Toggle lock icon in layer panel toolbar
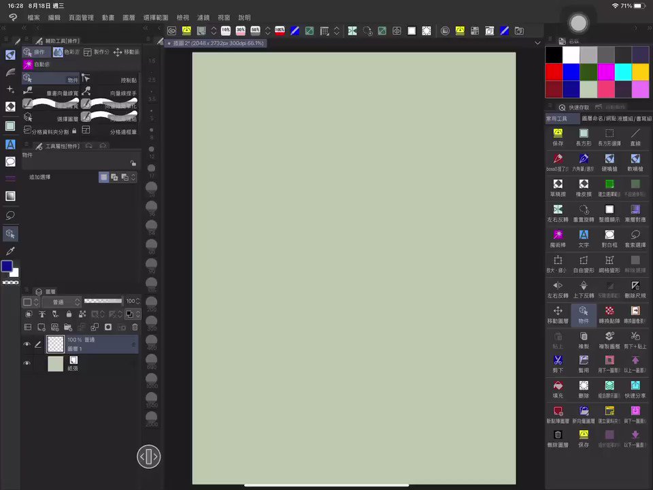The image size is (653, 490). (69, 314)
